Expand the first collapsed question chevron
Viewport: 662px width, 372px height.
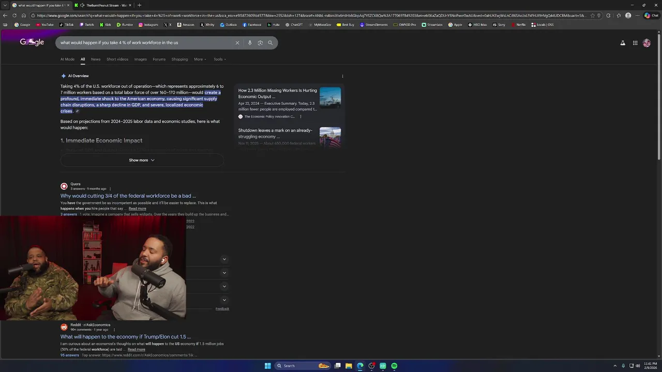pyautogui.click(x=224, y=259)
